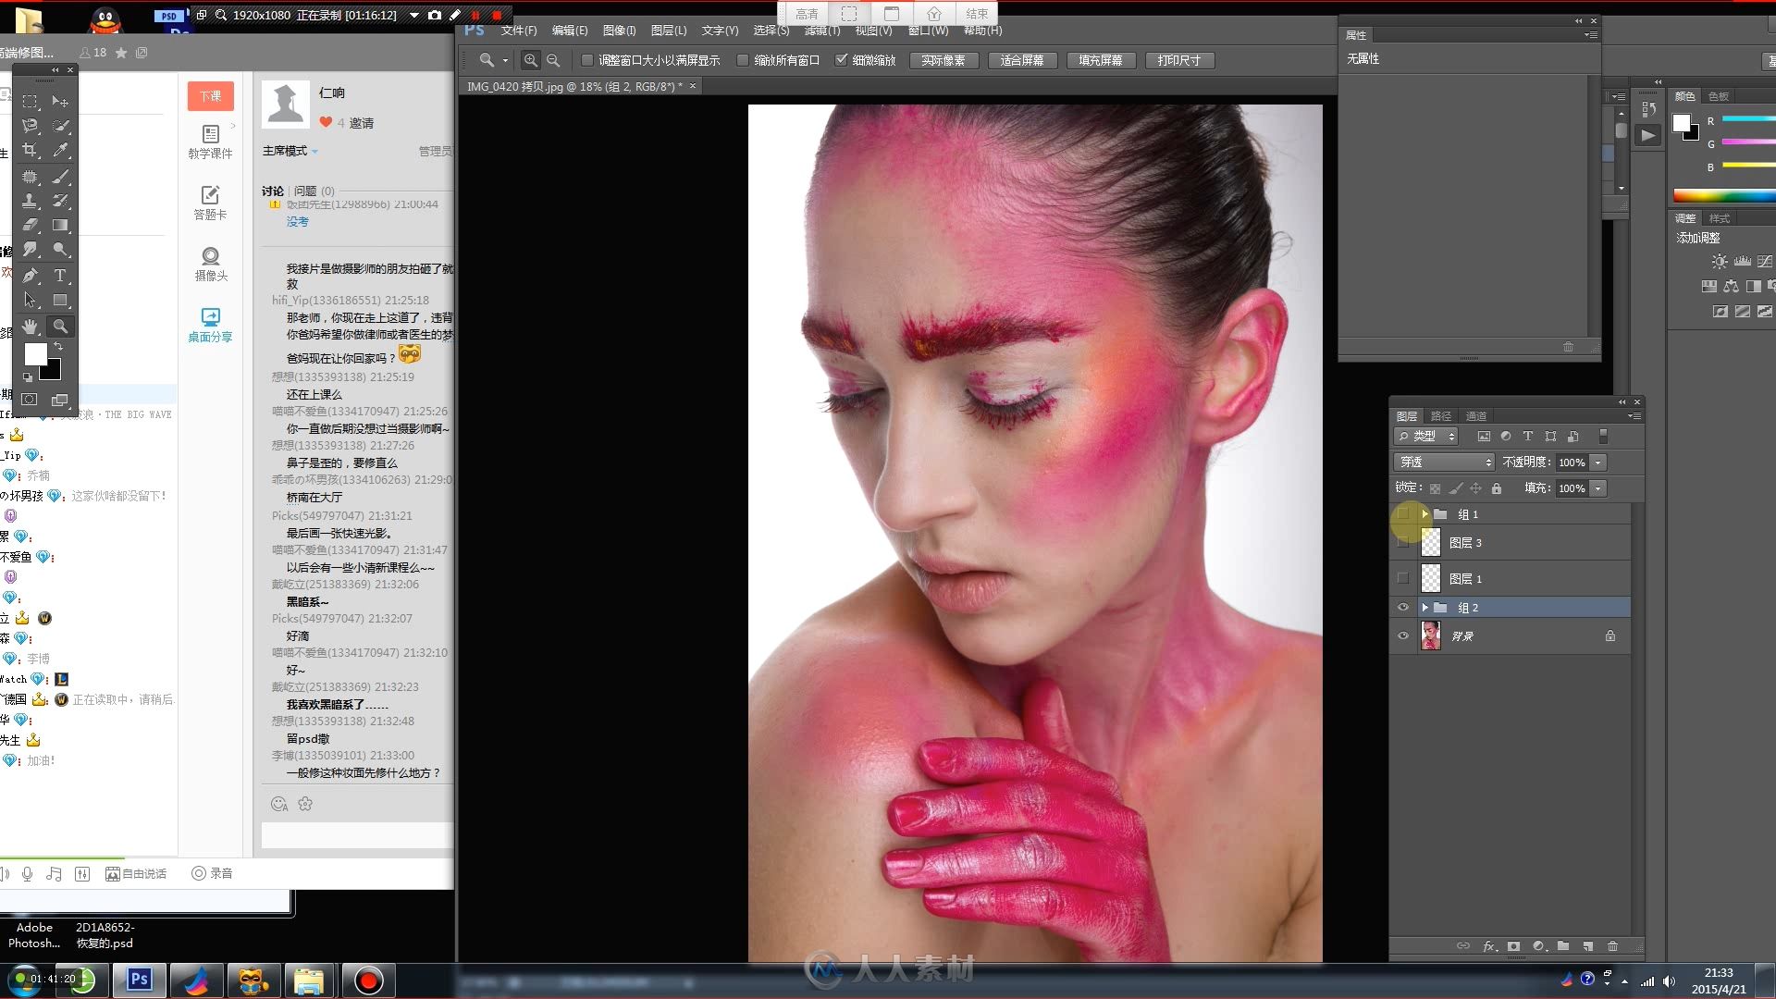1776x999 pixels.
Task: Select the Dodge tool
Action: (x=60, y=250)
